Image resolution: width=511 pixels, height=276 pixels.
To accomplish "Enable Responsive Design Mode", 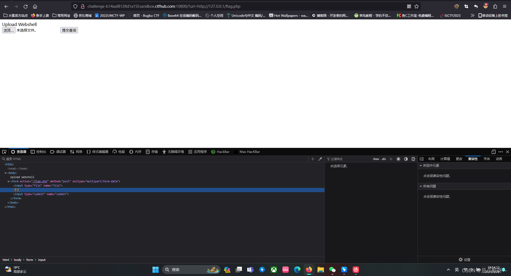I will 493,152.
